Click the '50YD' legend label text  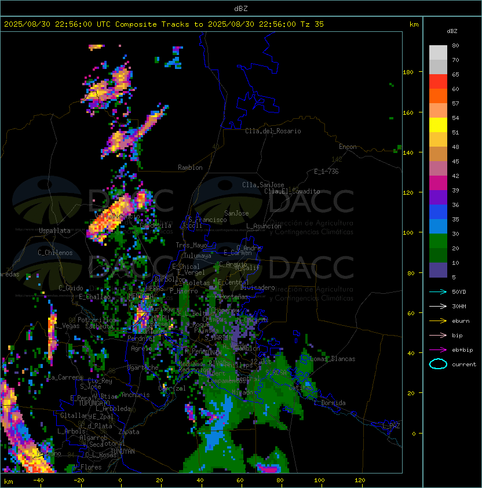(x=459, y=292)
